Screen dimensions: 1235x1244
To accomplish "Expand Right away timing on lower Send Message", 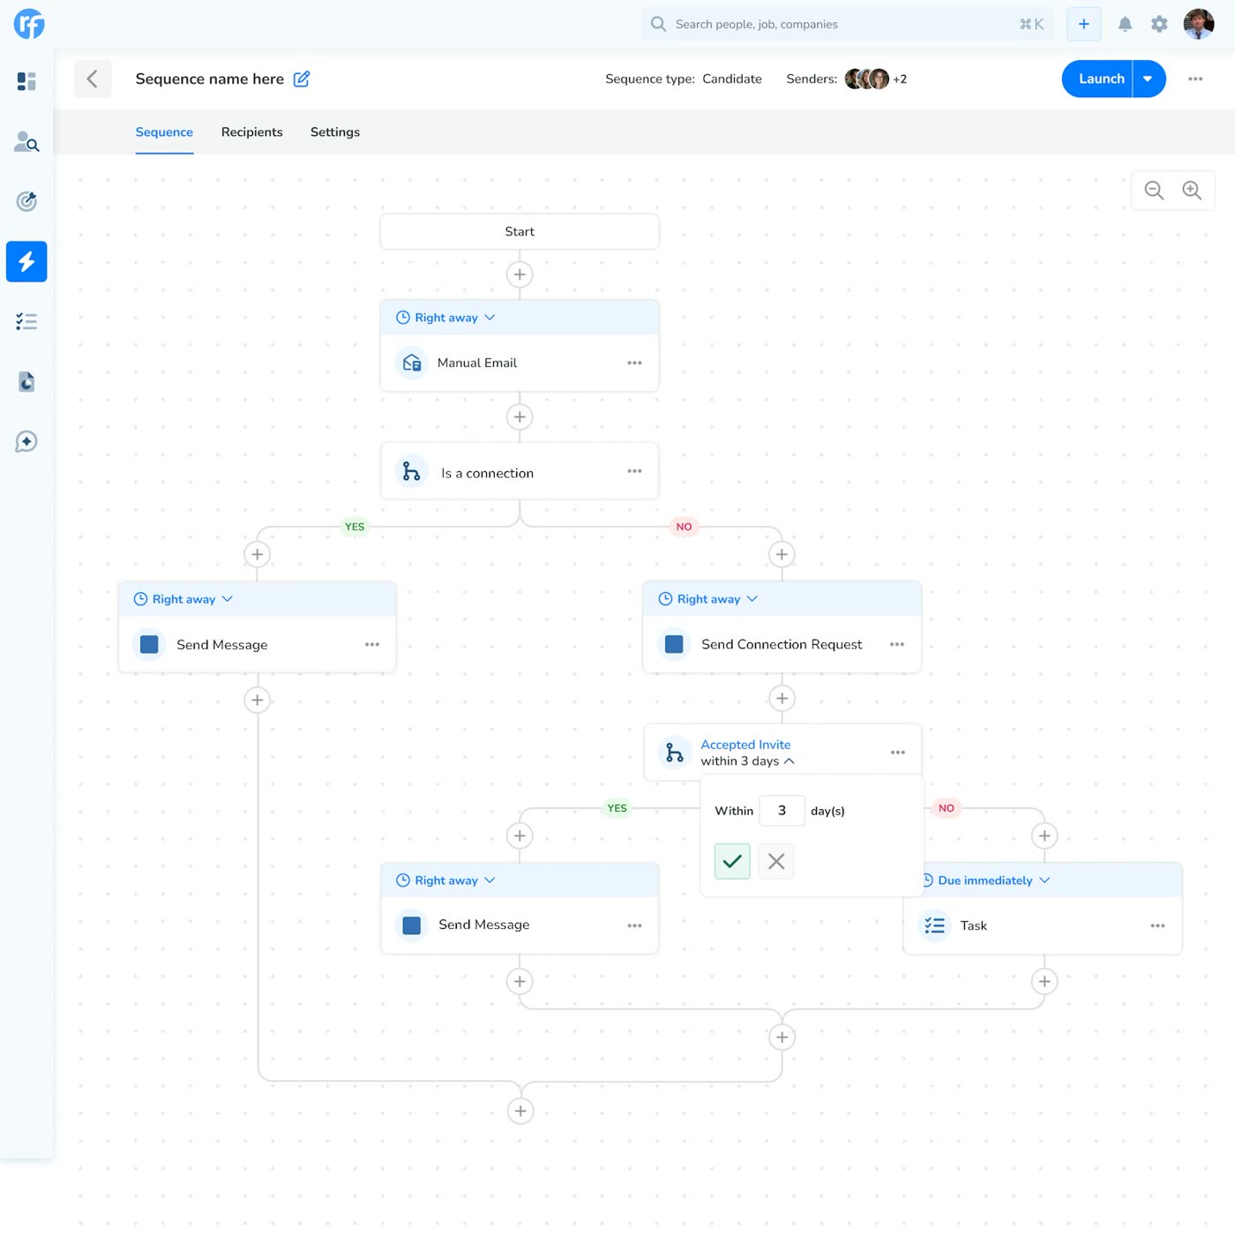I will coord(445,881).
